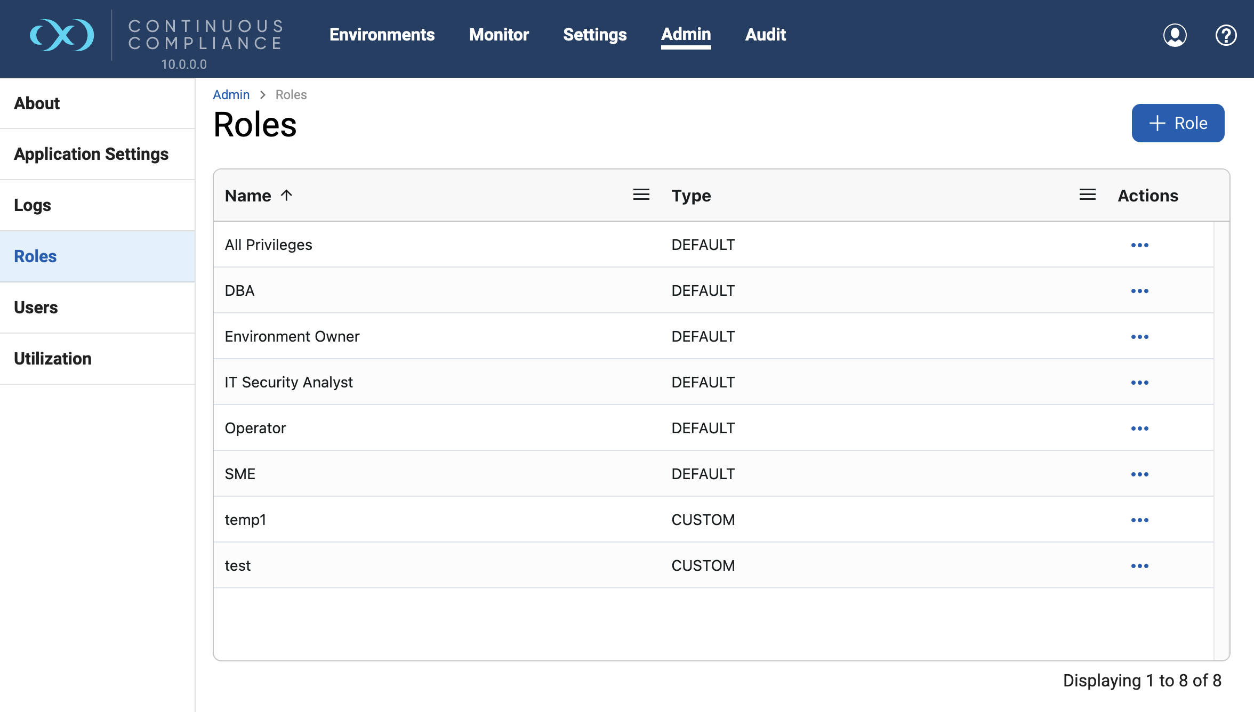Select Users in the sidebar
This screenshot has width=1254, height=712.
(x=36, y=308)
